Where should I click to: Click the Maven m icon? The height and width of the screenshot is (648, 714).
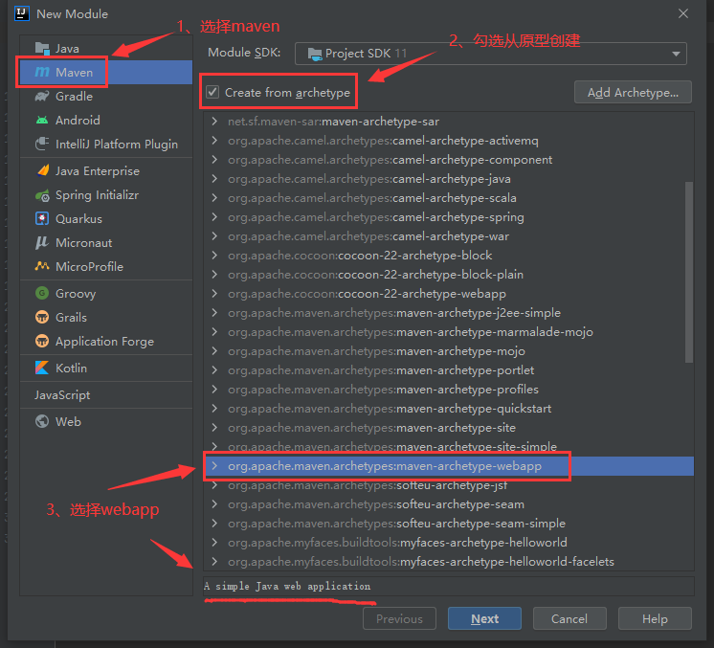42,72
